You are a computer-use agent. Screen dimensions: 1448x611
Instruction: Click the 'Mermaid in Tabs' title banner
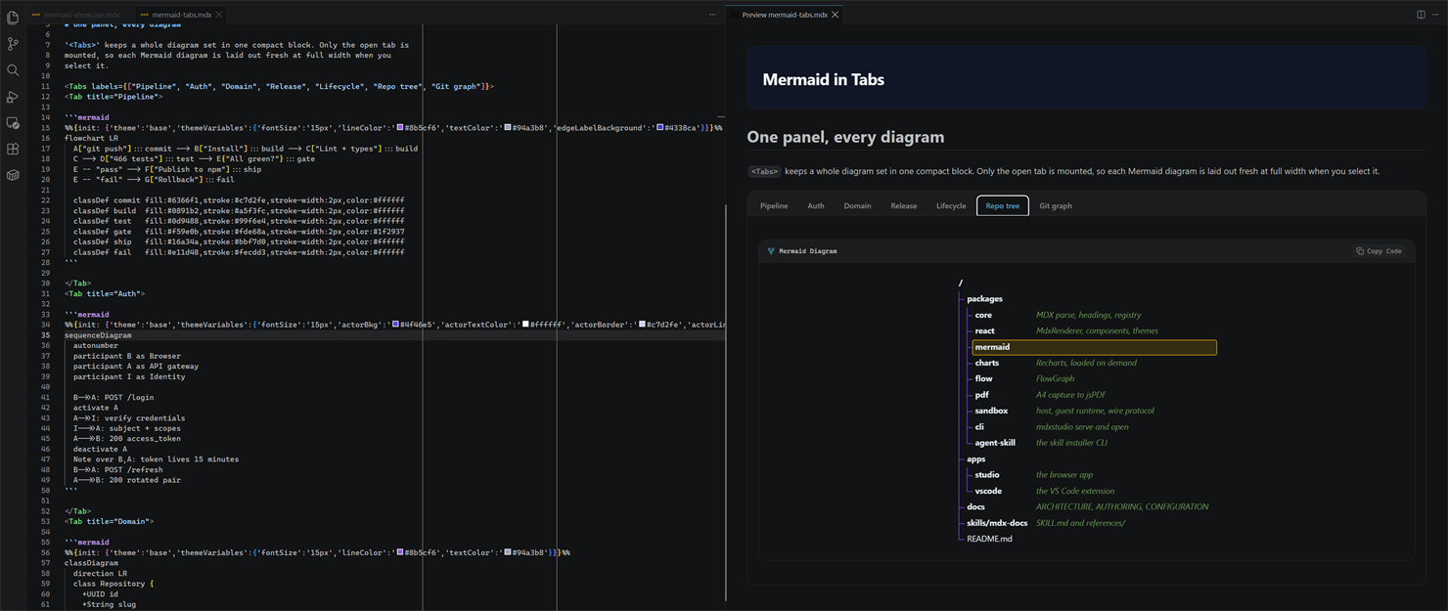tap(1086, 77)
